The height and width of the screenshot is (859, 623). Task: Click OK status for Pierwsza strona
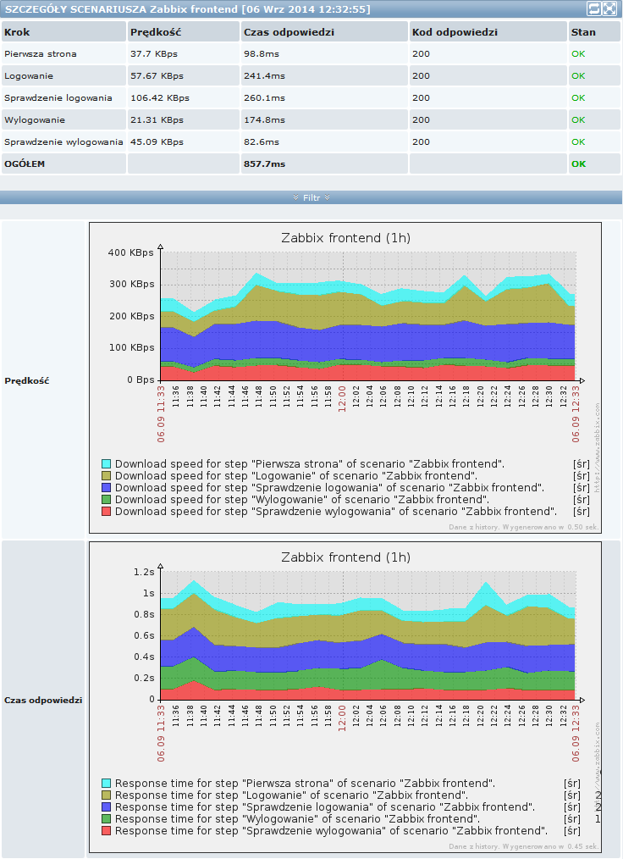click(578, 53)
